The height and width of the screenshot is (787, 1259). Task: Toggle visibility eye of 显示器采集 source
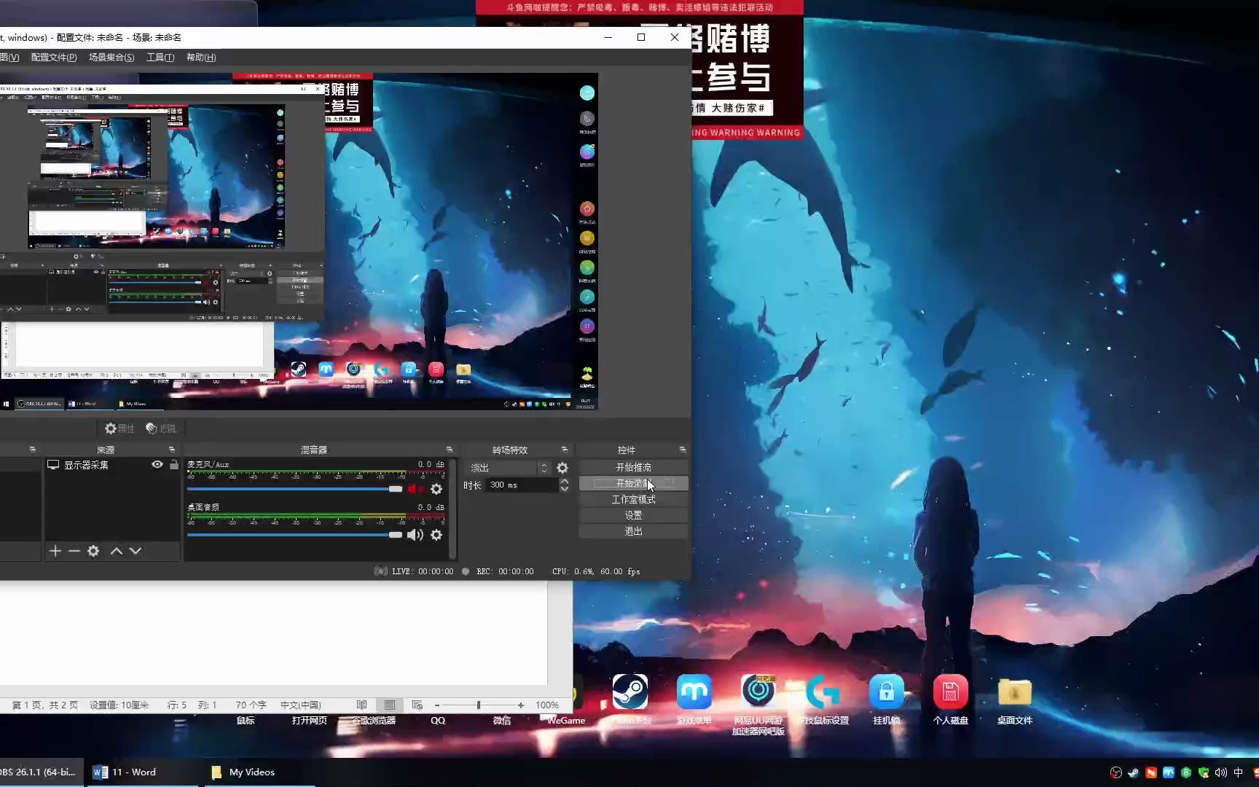click(x=157, y=464)
